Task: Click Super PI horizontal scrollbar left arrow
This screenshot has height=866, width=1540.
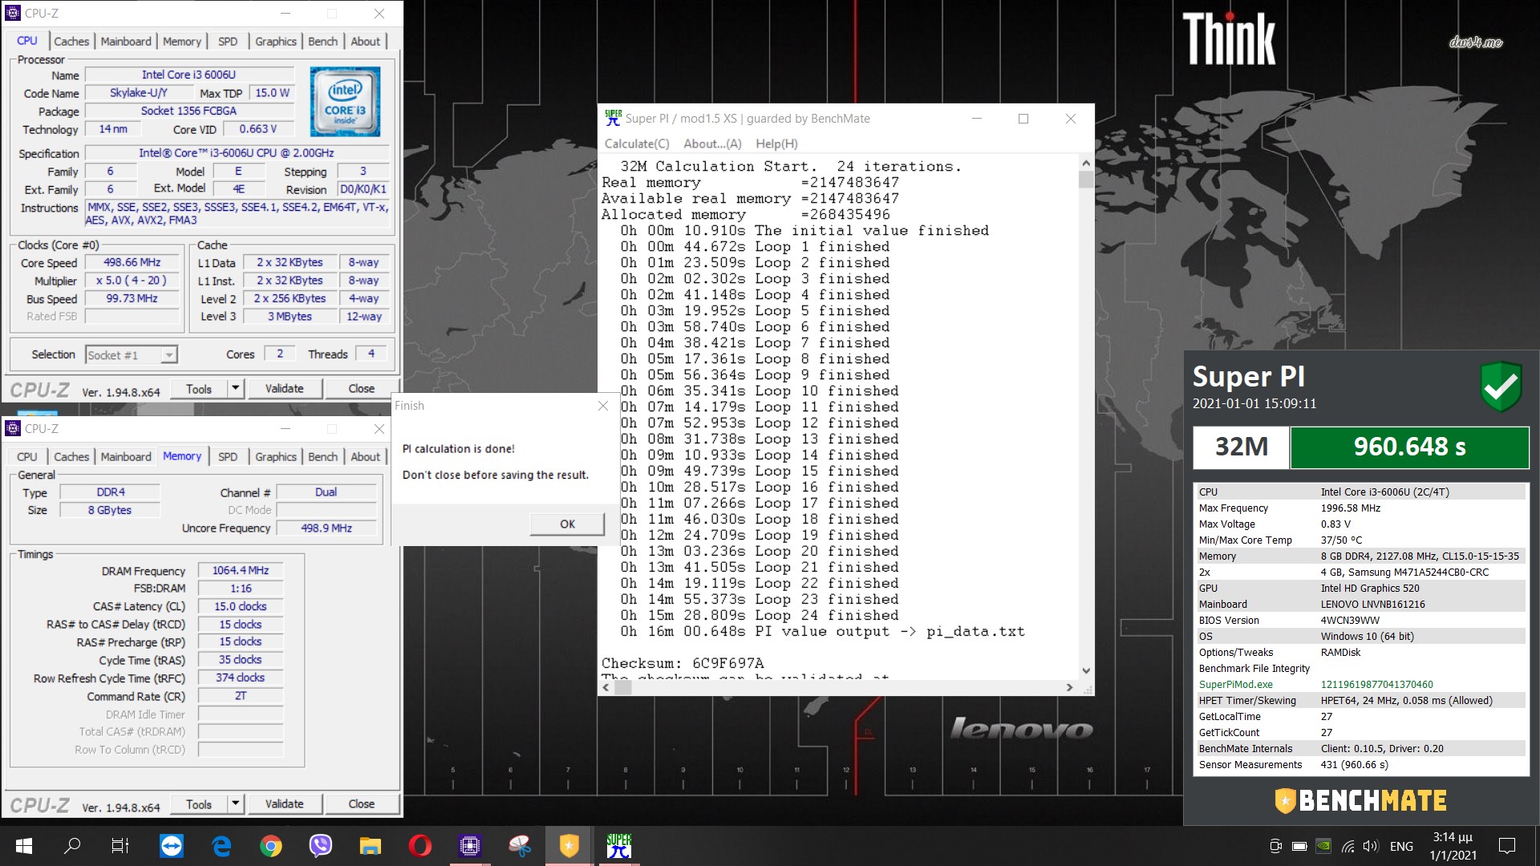Action: (x=606, y=687)
